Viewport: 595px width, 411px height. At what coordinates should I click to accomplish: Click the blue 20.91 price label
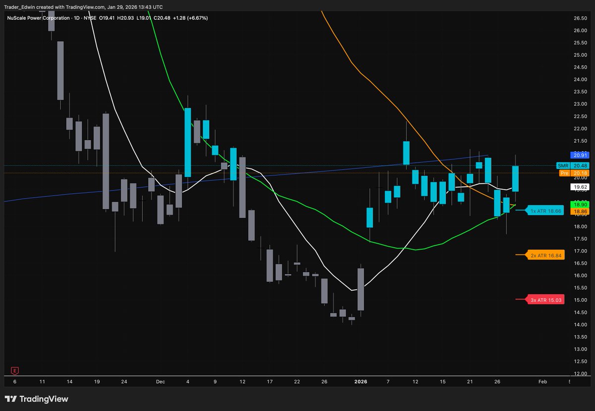pos(579,155)
